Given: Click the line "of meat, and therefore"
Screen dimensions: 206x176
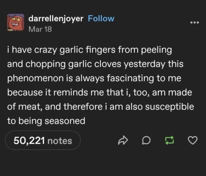Looking at the screenshot, I should [55, 107].
